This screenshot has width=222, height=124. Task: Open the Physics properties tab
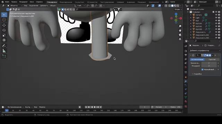[x=186, y=89]
